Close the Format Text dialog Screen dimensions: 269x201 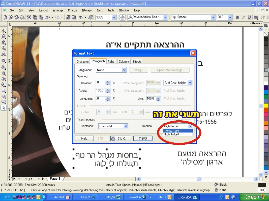click(193, 53)
